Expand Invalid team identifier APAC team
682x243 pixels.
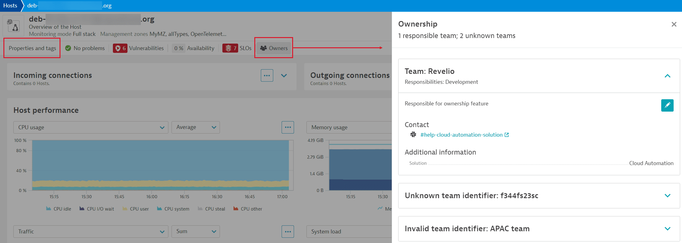point(667,229)
